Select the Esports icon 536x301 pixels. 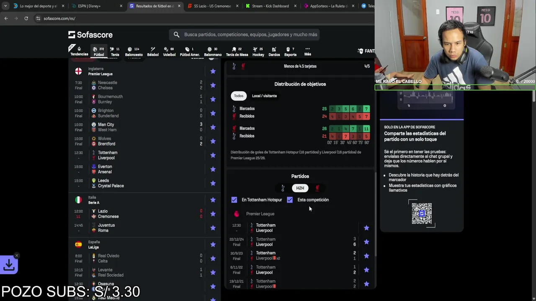(x=290, y=51)
